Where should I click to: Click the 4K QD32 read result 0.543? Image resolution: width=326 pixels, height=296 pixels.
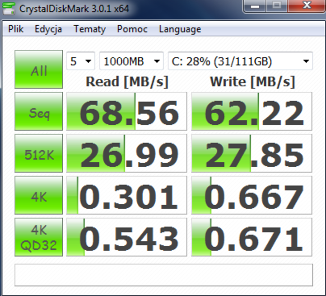126,237
